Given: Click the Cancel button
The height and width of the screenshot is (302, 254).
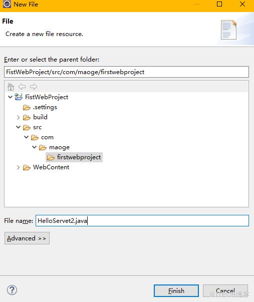Looking at the screenshot, I should 225,290.
